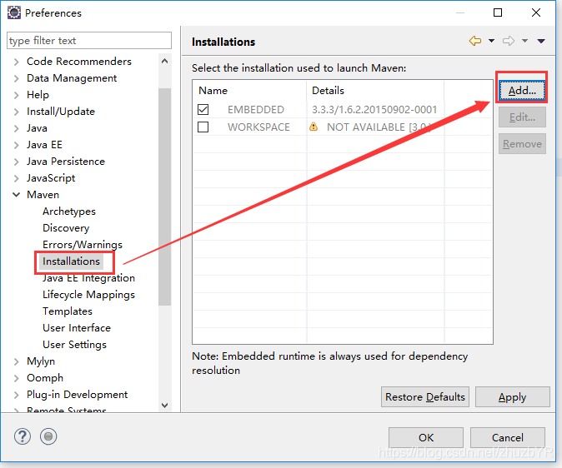The image size is (562, 468).
Task: Expand the Plug-in Development tree node
Action: (x=16, y=395)
